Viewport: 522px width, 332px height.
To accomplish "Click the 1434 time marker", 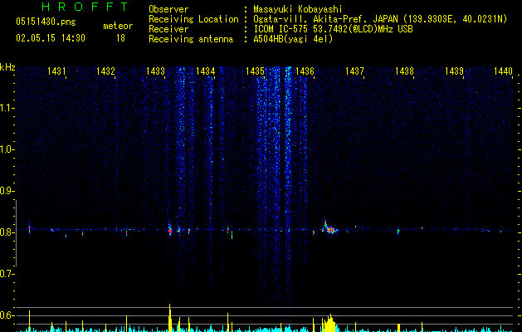I will [x=206, y=71].
